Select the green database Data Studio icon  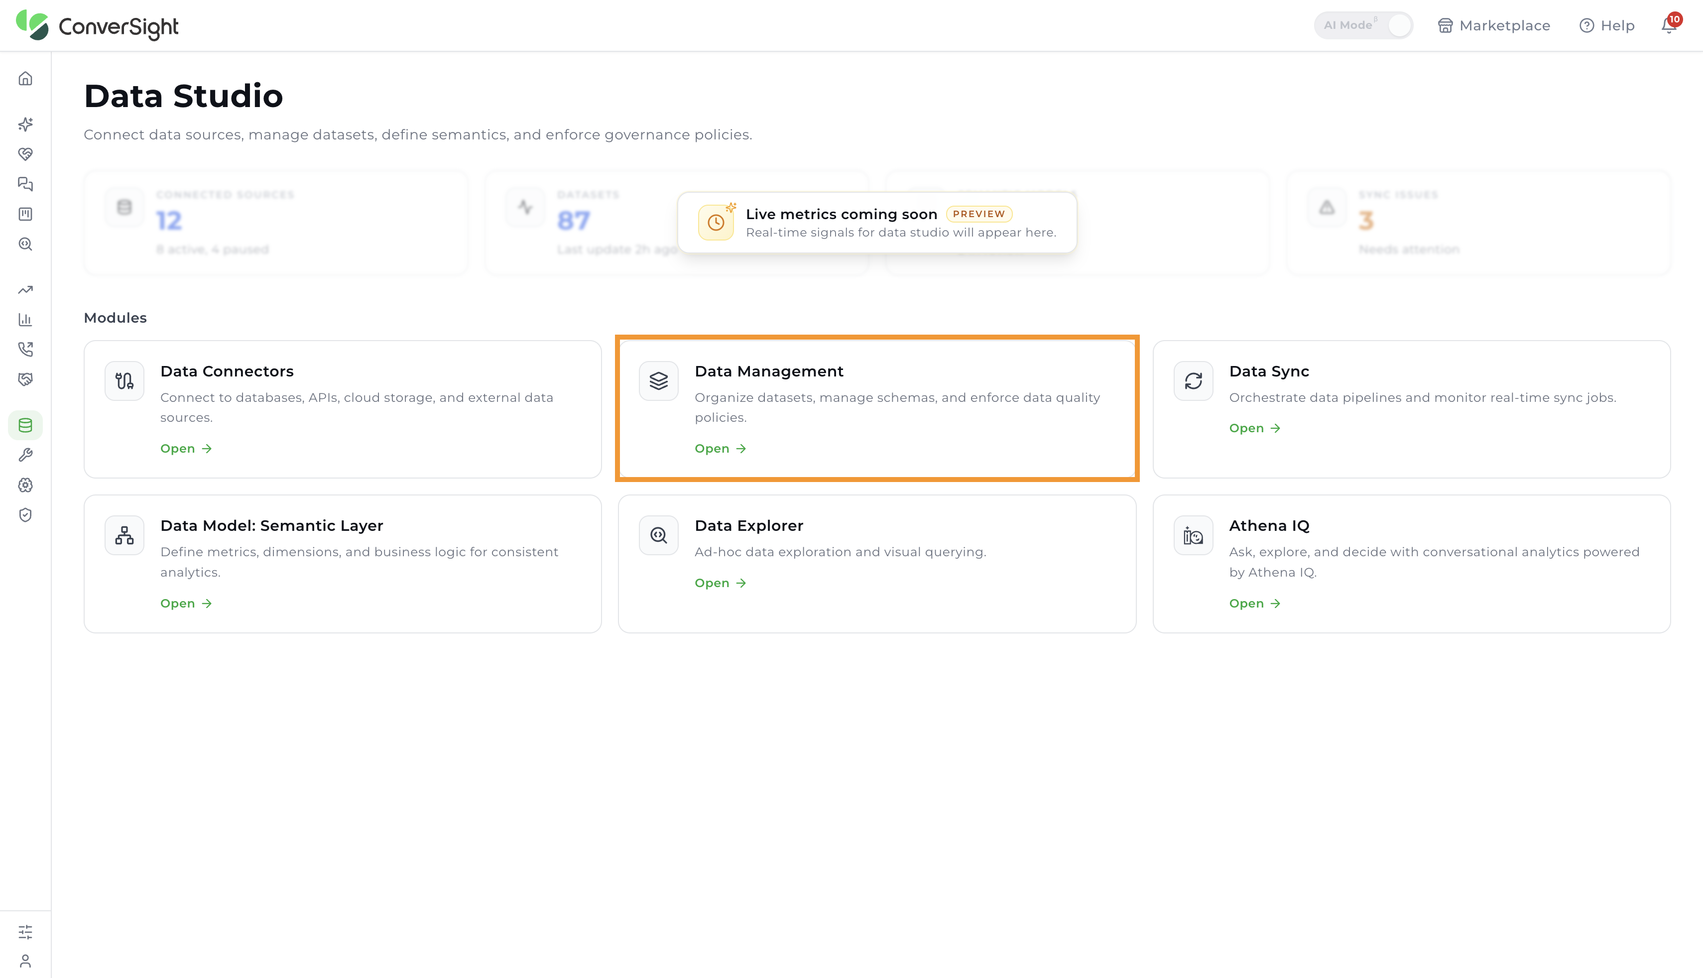[x=25, y=425]
